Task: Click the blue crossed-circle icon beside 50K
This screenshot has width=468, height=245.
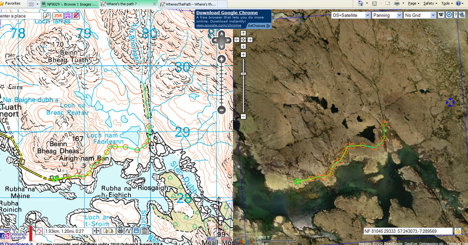Action: (76, 15)
